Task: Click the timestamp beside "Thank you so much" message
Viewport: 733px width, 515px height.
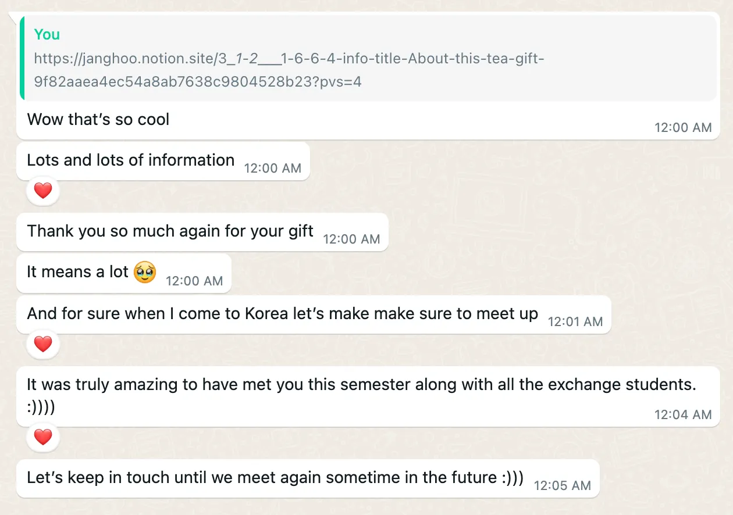Action: [x=351, y=239]
